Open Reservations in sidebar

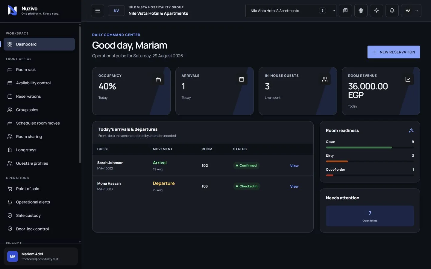coord(39,97)
